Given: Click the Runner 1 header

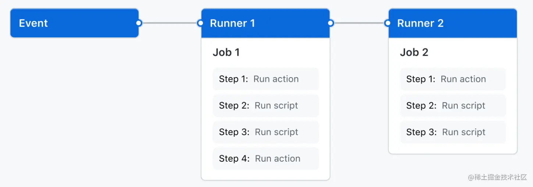Looking at the screenshot, I should point(265,23).
